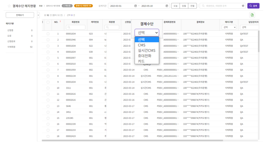This screenshot has width=266, height=143.
Task: Select CMS from the payment method dropdown
Action: (x=141, y=45)
